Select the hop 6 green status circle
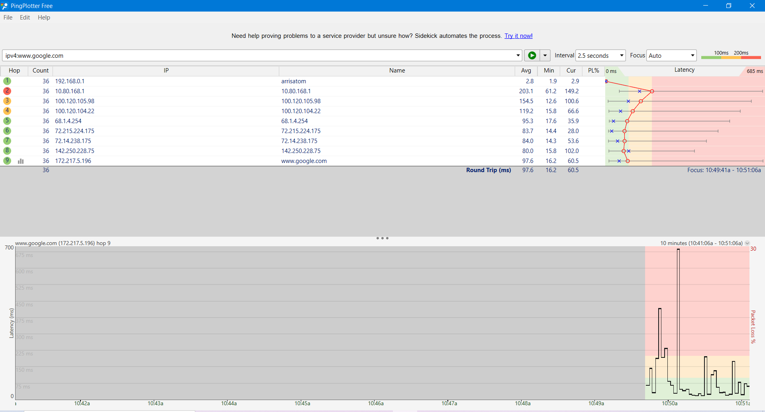Viewport: 765px width, 412px height. [x=7, y=131]
